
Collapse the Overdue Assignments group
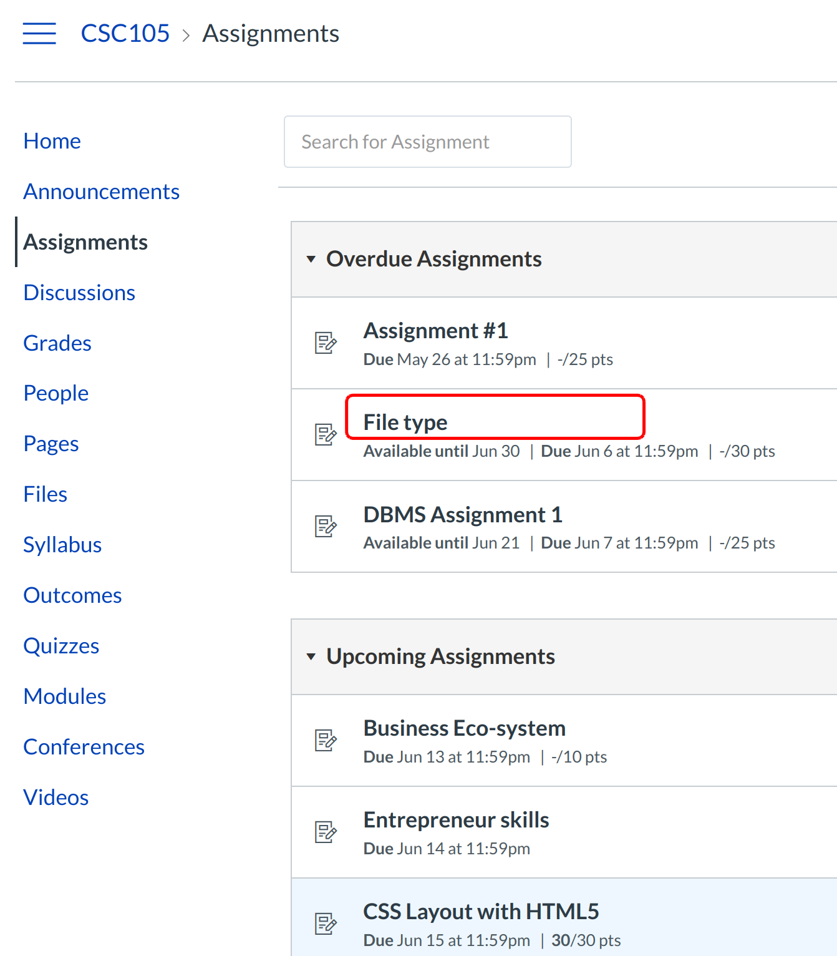(311, 259)
